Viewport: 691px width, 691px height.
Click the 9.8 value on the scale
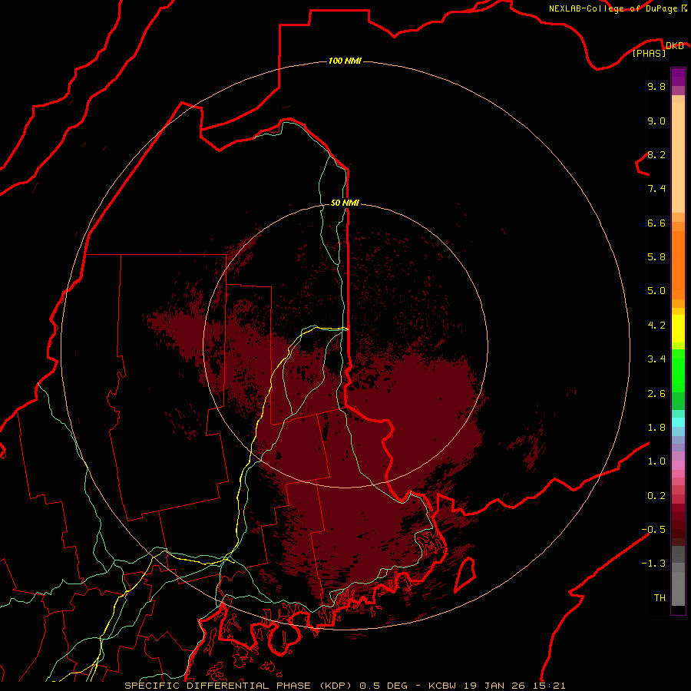point(656,87)
